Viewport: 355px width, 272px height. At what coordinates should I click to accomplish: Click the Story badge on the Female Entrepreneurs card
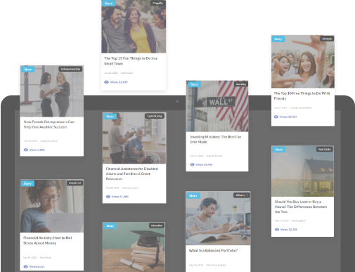coord(28,70)
